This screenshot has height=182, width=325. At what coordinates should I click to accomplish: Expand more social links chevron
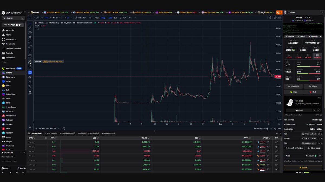pos(320,36)
